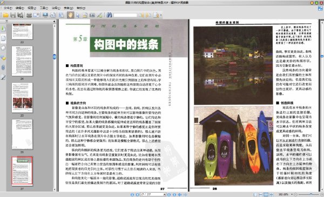Switch to single page view mode

(x=255, y=194)
